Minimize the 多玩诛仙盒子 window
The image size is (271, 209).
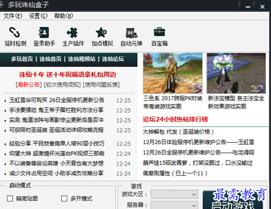click(248, 7)
